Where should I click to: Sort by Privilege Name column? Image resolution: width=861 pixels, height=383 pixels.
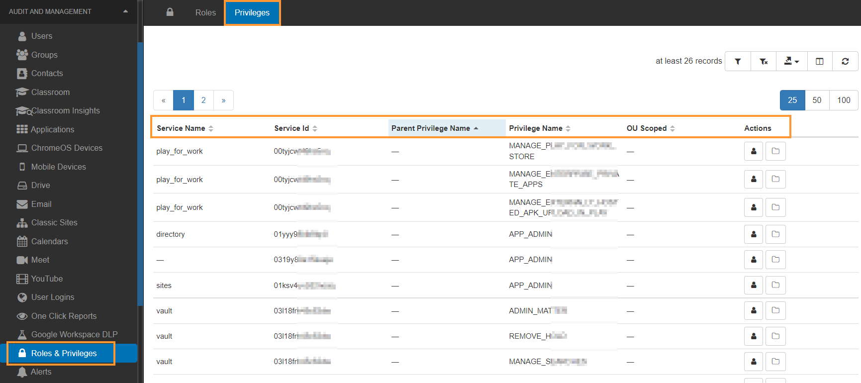tap(540, 128)
